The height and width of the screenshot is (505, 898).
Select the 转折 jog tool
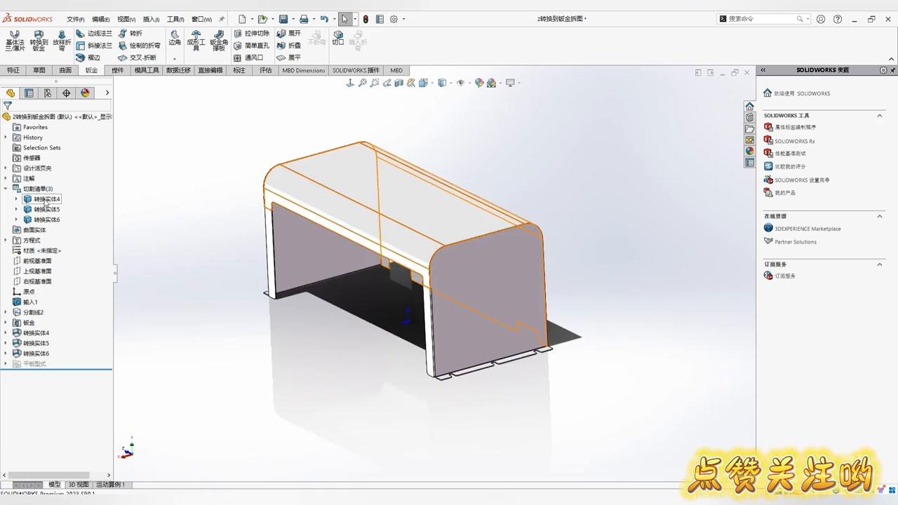point(130,34)
